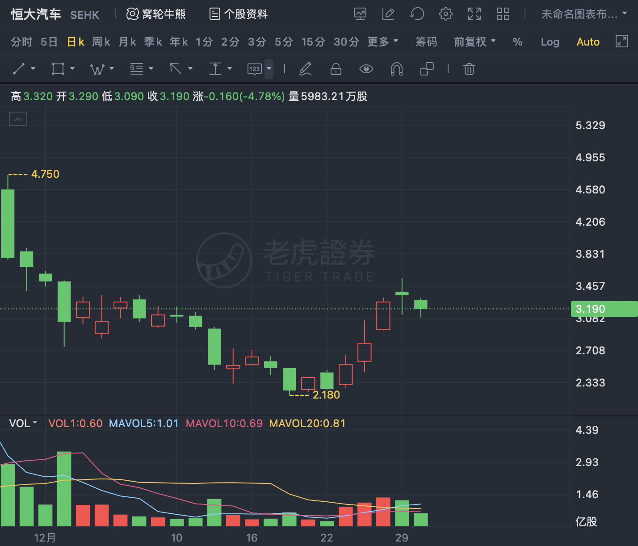The image size is (638, 546).
Task: Click the MAVOL20:0.81 indicator label
Action: pos(307,423)
